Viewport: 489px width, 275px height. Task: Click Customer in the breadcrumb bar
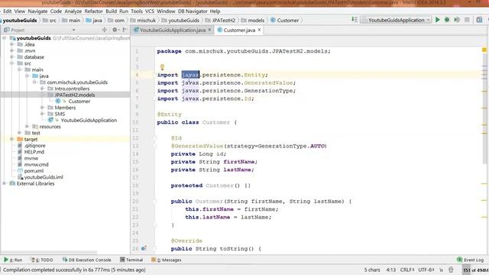pyautogui.click(x=288, y=21)
